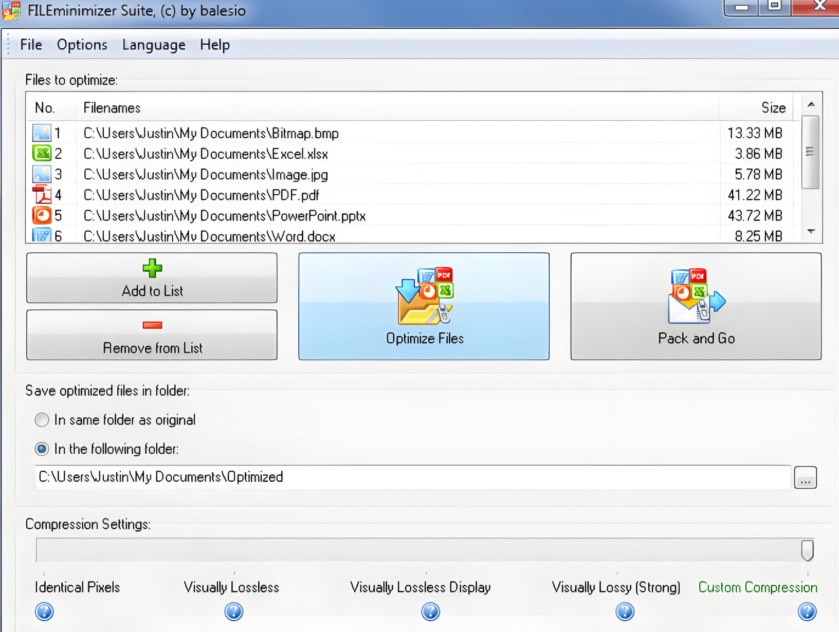839x632 pixels.
Task: Click the 5.78 MB size value
Action: point(758,174)
